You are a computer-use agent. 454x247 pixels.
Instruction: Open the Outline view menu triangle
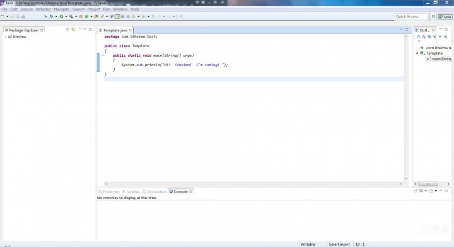click(x=419, y=42)
